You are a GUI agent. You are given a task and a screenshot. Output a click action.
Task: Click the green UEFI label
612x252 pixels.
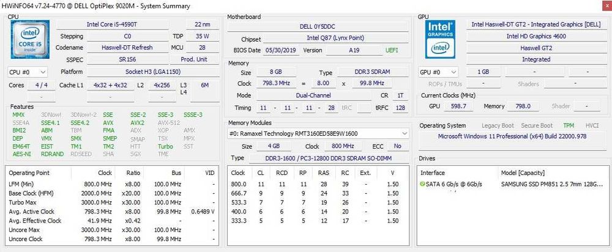coord(392,50)
